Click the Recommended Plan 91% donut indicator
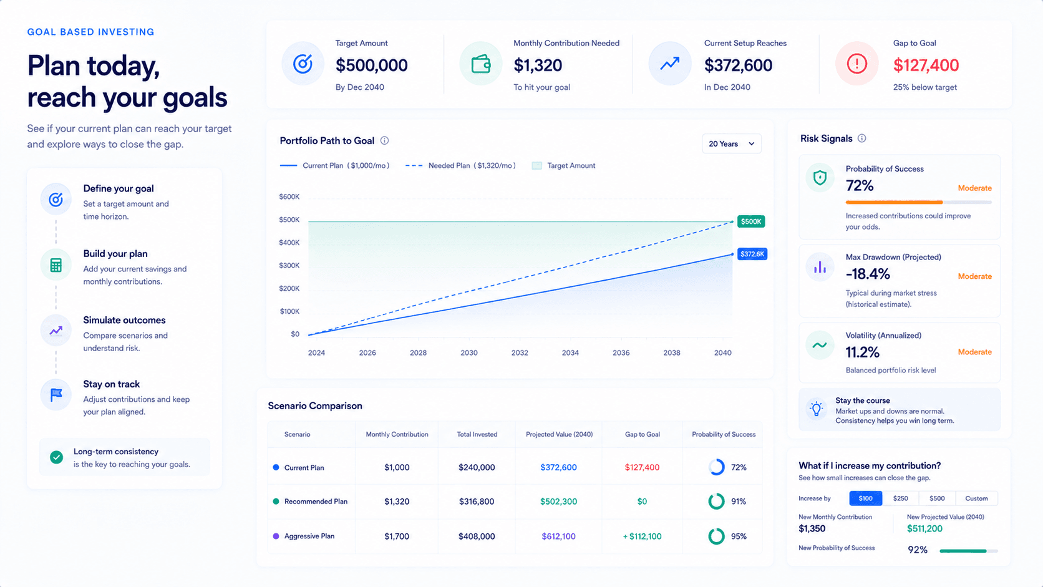The width and height of the screenshot is (1043, 587). 717,502
